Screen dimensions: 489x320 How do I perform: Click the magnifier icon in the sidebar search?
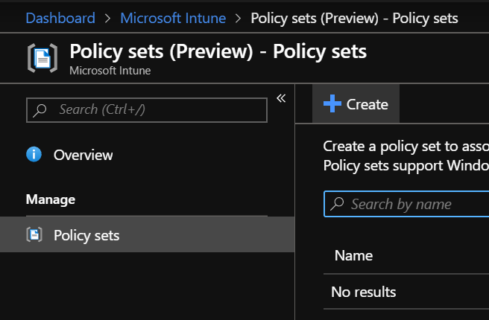coord(40,110)
